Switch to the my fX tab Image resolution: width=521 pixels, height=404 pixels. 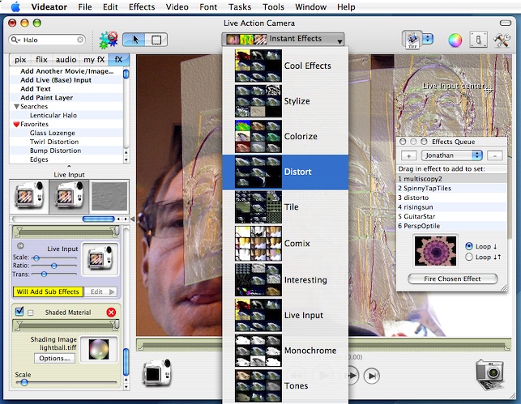pos(94,59)
